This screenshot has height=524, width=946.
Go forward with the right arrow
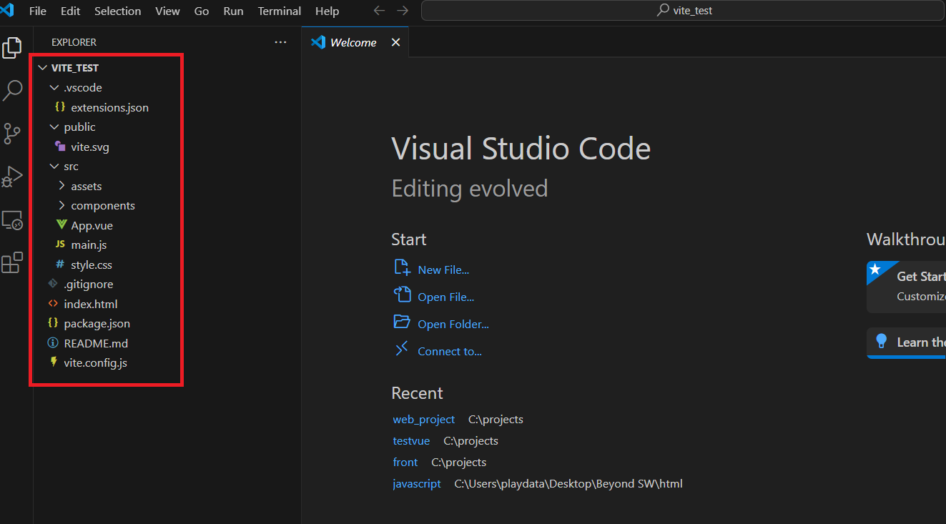click(403, 11)
